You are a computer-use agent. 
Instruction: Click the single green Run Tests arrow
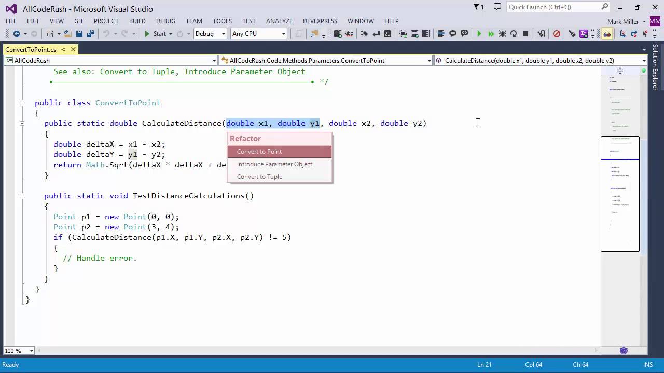(479, 34)
